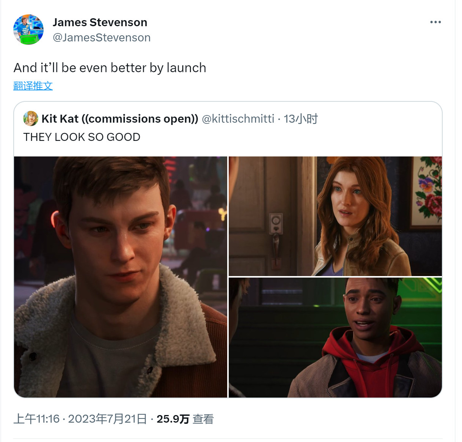The image size is (462, 442).
Task: Click tweet text And it'll be even better
Action: pyautogui.click(x=110, y=68)
